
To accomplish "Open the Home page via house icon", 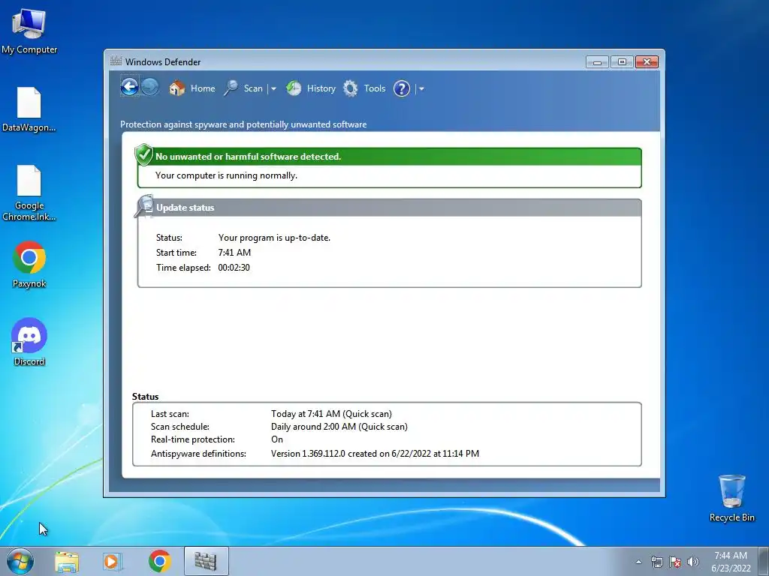I will click(176, 88).
